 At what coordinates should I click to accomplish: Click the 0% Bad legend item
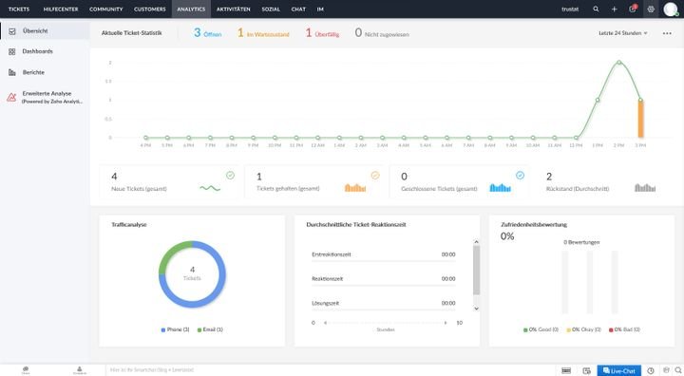(624, 329)
